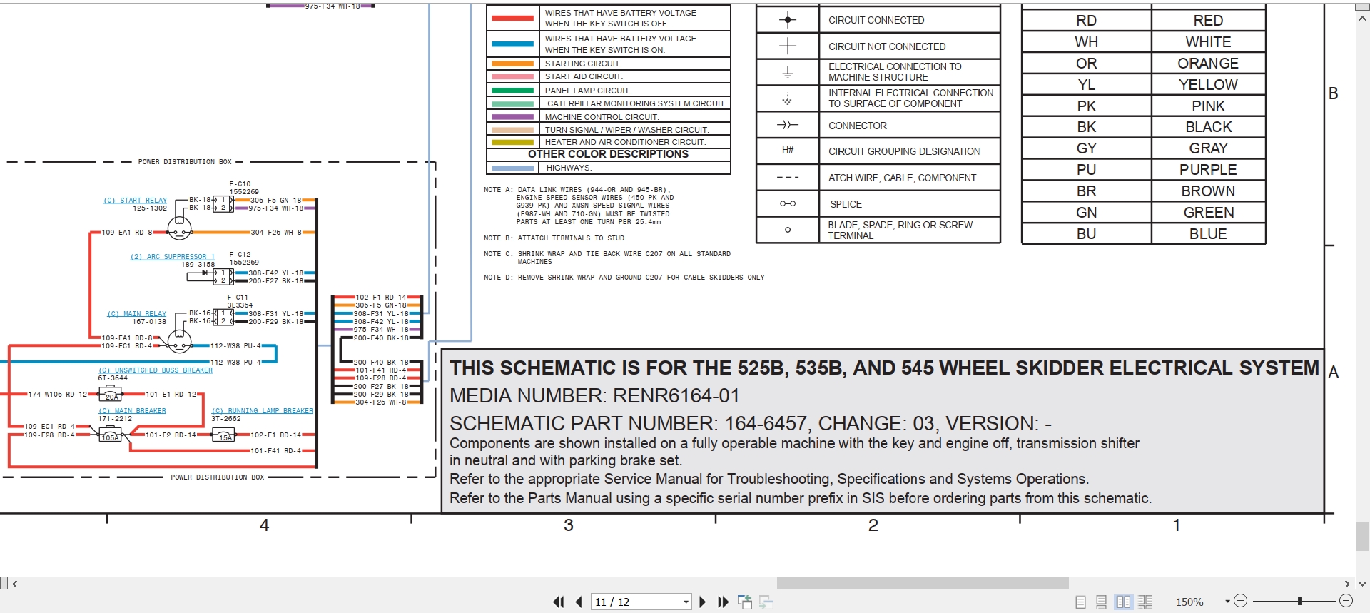Viewport: 1370px width, 613px height.
Task: Click the CIRCUIT NOT CONNECTED legend symbol
Action: point(788,46)
